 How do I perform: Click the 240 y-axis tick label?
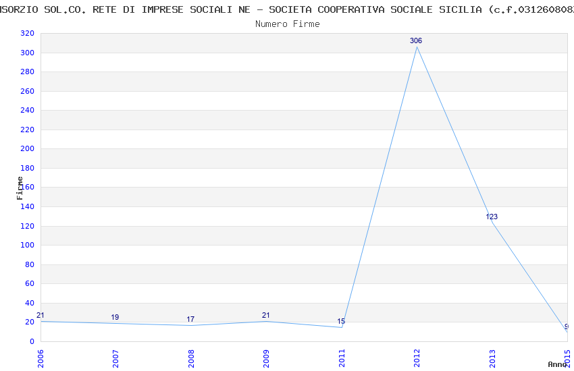[27, 110]
